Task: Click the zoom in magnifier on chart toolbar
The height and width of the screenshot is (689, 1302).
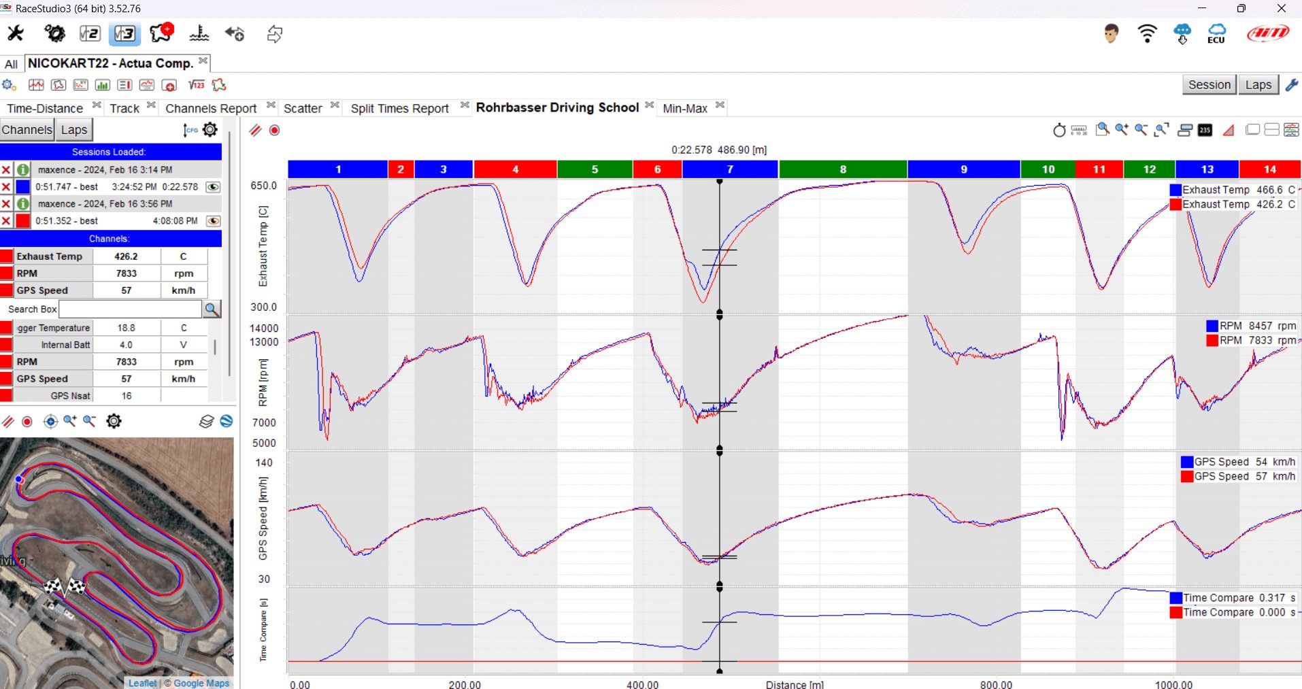Action: point(1122,129)
